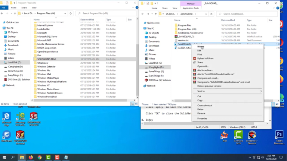Viewport: 287px width, 161px height.
Task: Choose Delete from the context menu
Action: point(200,109)
